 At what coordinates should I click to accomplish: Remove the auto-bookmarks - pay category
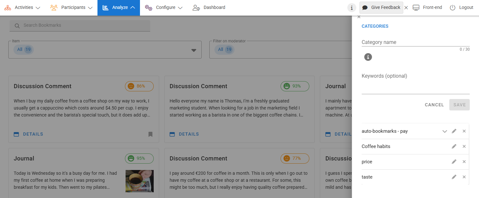point(464,131)
